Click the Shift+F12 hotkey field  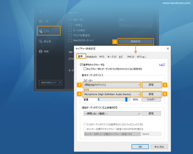coord(135,25)
